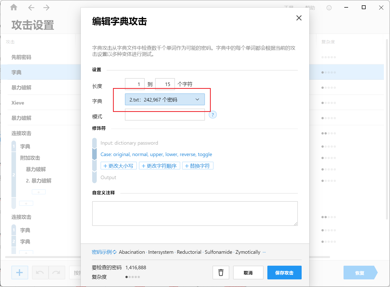The image size is (390, 287).
Task: Click the smiley feedback icon
Action: point(329,8)
